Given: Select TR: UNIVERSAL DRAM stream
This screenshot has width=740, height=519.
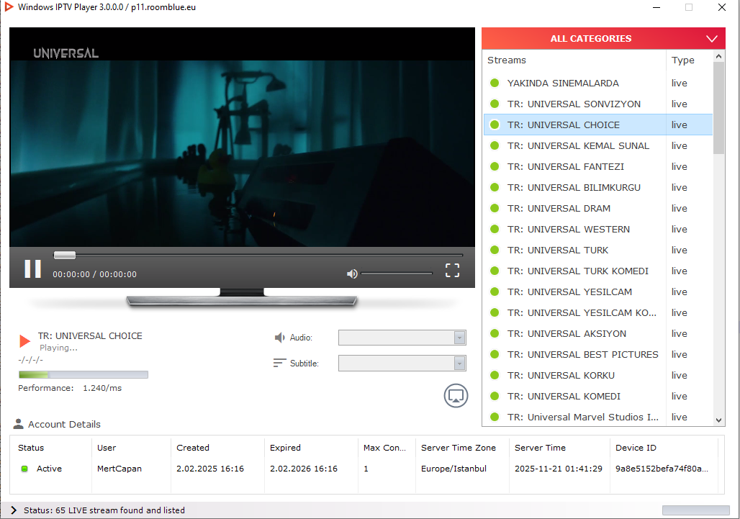Looking at the screenshot, I should 598,208.
